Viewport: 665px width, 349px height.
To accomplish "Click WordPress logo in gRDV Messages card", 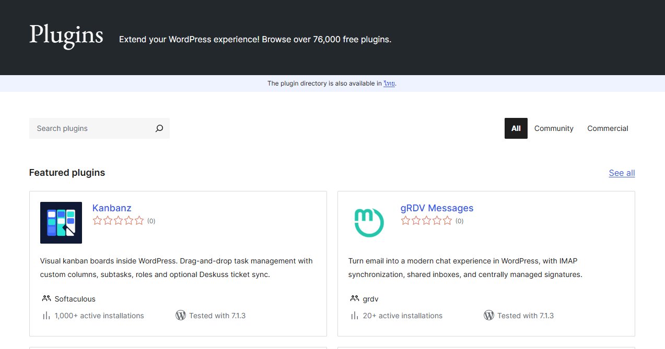I will (x=489, y=315).
